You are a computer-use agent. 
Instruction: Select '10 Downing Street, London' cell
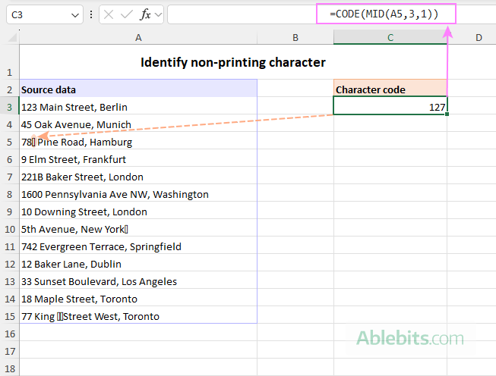point(138,211)
